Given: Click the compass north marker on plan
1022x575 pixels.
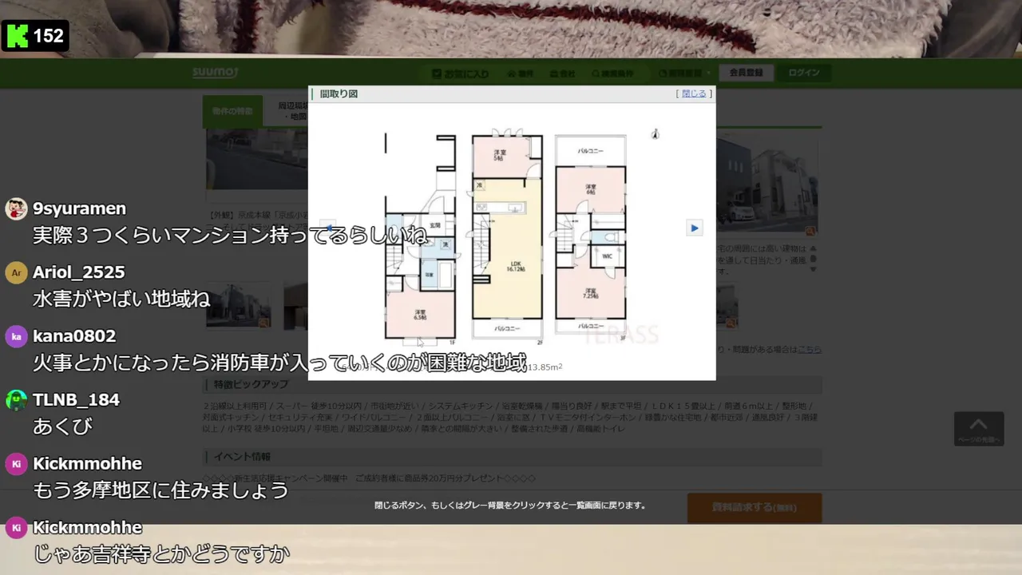Looking at the screenshot, I should point(655,134).
